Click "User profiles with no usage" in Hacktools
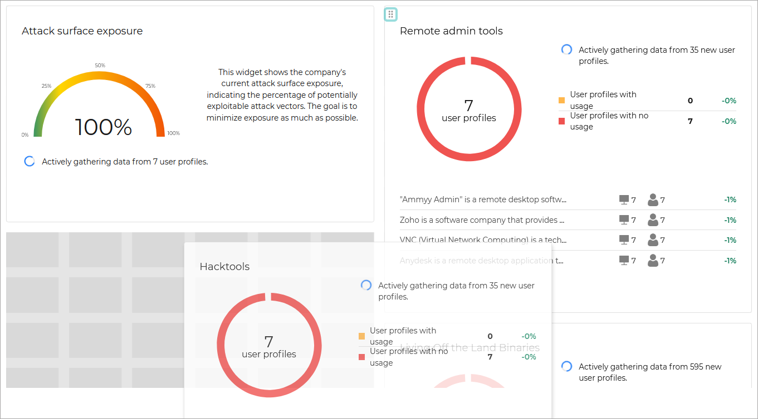758x419 pixels. (x=409, y=357)
